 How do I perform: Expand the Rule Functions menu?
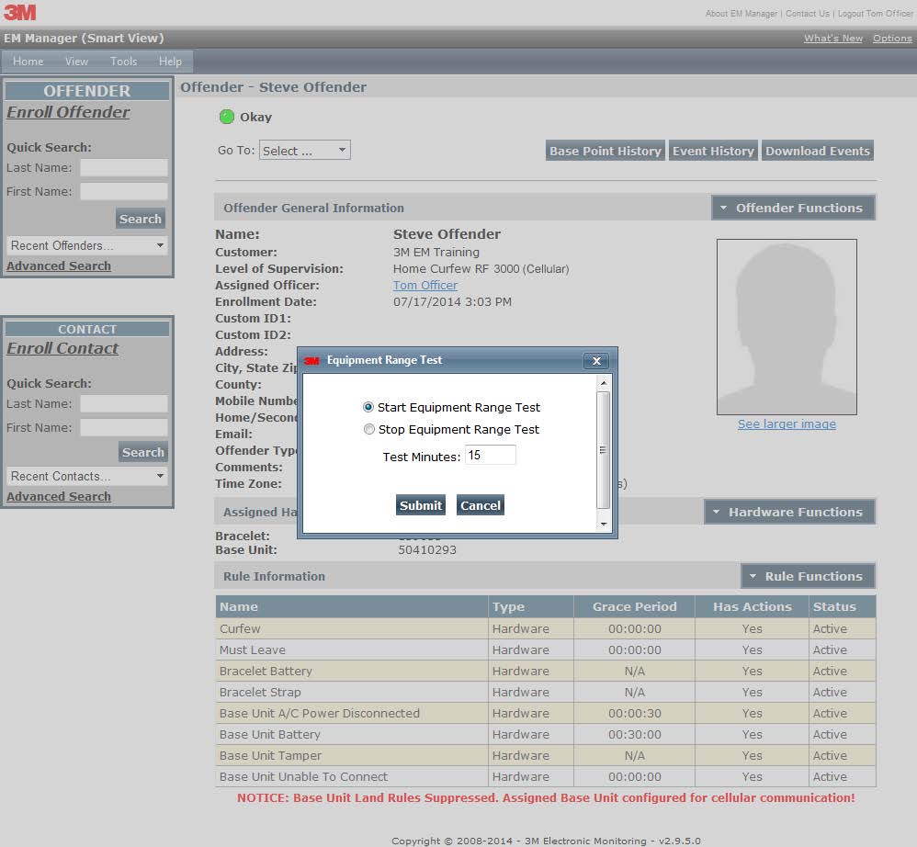click(x=808, y=576)
